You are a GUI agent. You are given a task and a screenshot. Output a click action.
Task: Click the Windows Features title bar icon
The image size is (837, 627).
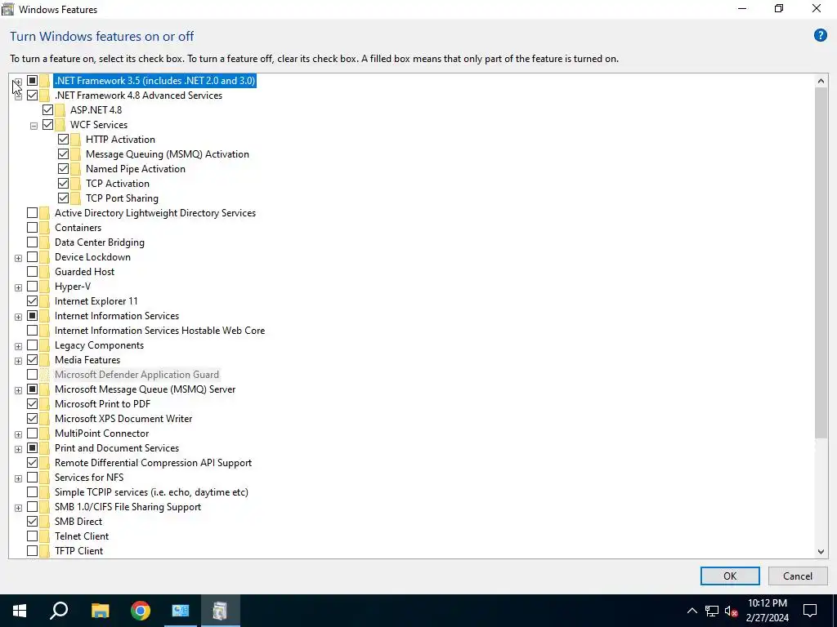click(x=7, y=9)
